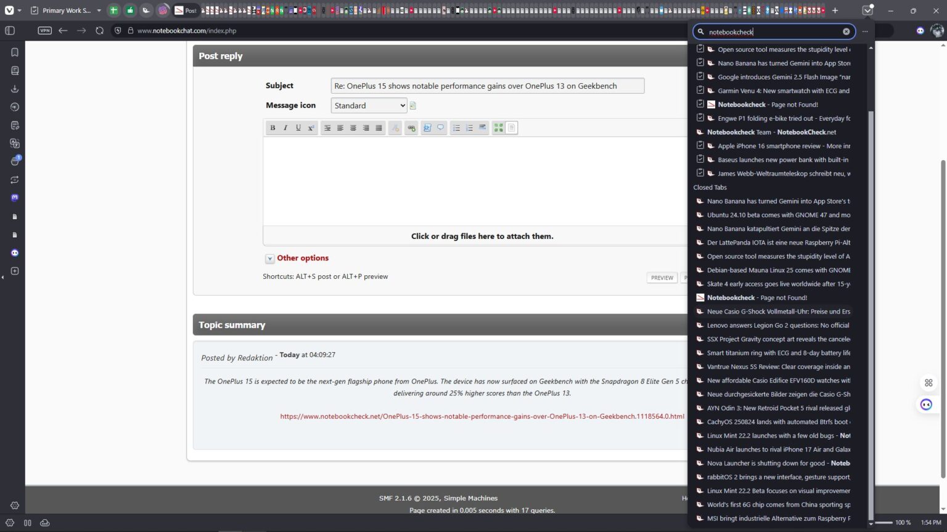Click the Insert link editor icon
Screen dimensions: 947x532
(x=411, y=128)
